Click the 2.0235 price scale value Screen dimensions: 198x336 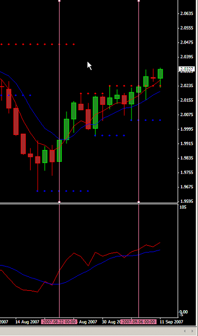(x=187, y=85)
